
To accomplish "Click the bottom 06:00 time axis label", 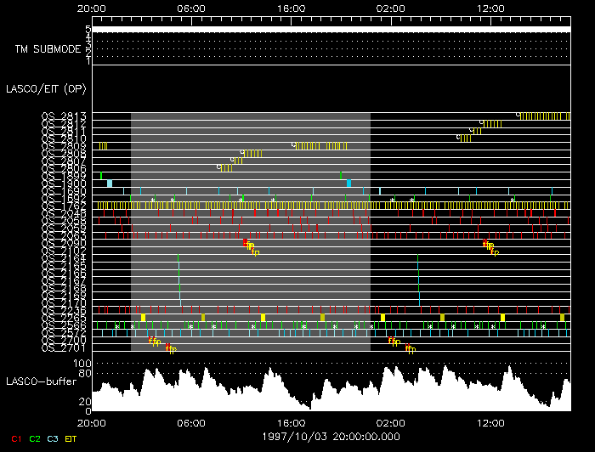I will [191, 423].
